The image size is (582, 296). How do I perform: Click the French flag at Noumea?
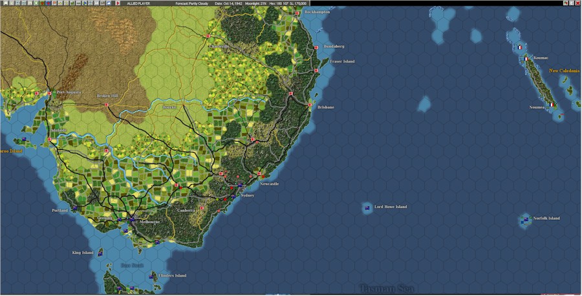coord(551,105)
